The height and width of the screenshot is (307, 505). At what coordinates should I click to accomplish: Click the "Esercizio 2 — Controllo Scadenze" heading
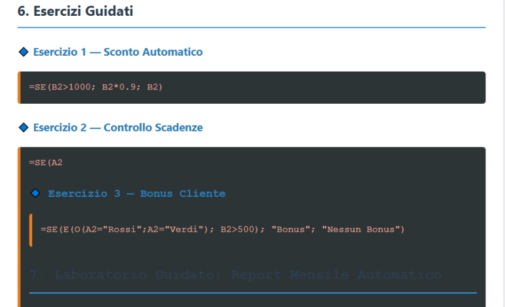(x=118, y=128)
